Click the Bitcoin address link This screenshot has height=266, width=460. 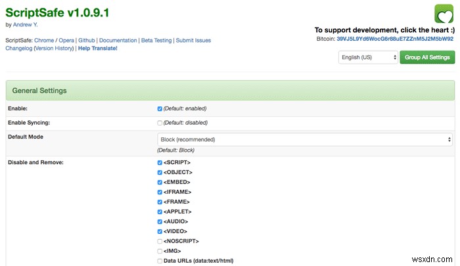(395, 39)
